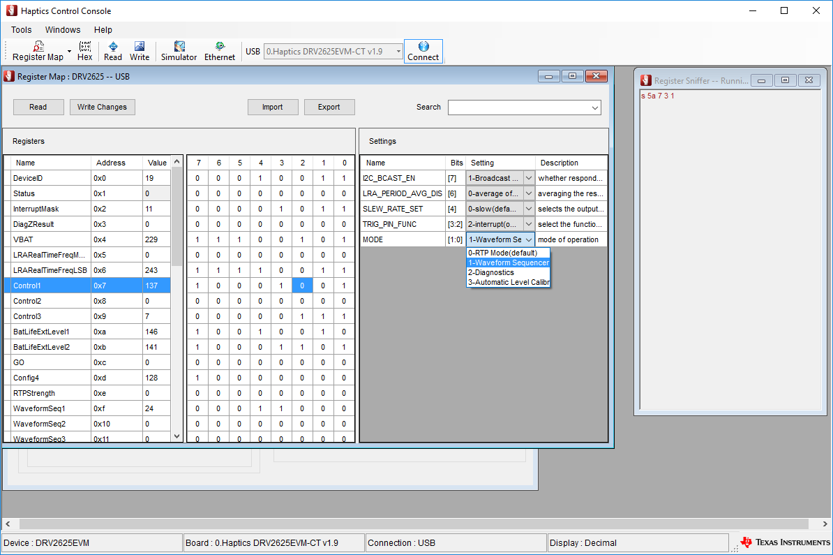Click the Write toolbar icon
Screen dimensions: 833x555
coord(140,52)
